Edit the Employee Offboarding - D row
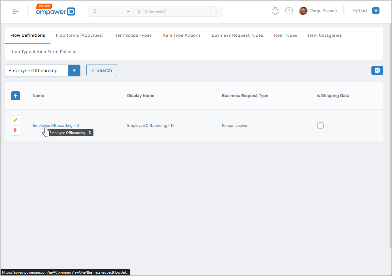The width and height of the screenshot is (392, 276). (x=16, y=120)
